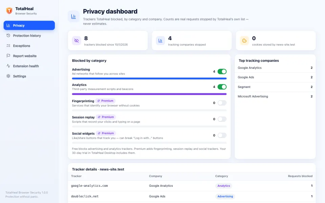Image resolution: width=325 pixels, height=203 pixels.
Task: Click the Social widgets Premium badge
Action: (106, 133)
